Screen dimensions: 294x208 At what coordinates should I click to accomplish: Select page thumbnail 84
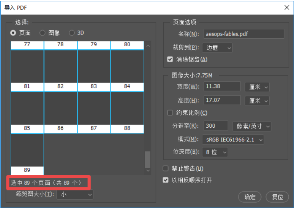point(127,70)
